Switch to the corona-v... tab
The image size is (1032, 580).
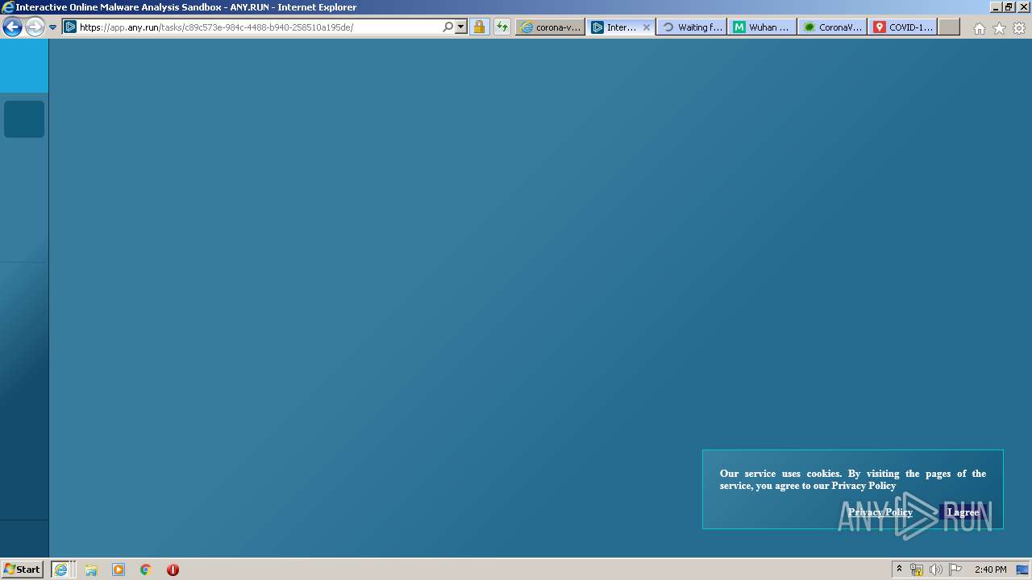point(551,27)
